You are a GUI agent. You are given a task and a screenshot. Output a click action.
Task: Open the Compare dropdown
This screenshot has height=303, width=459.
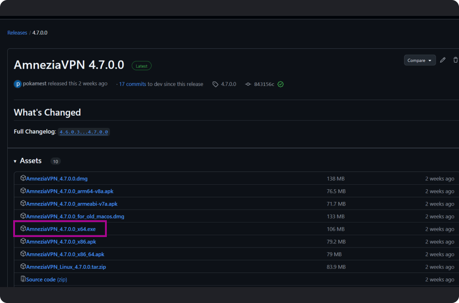(419, 60)
